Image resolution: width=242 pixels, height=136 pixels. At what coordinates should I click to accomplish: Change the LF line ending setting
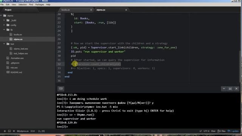click(x=200, y=131)
